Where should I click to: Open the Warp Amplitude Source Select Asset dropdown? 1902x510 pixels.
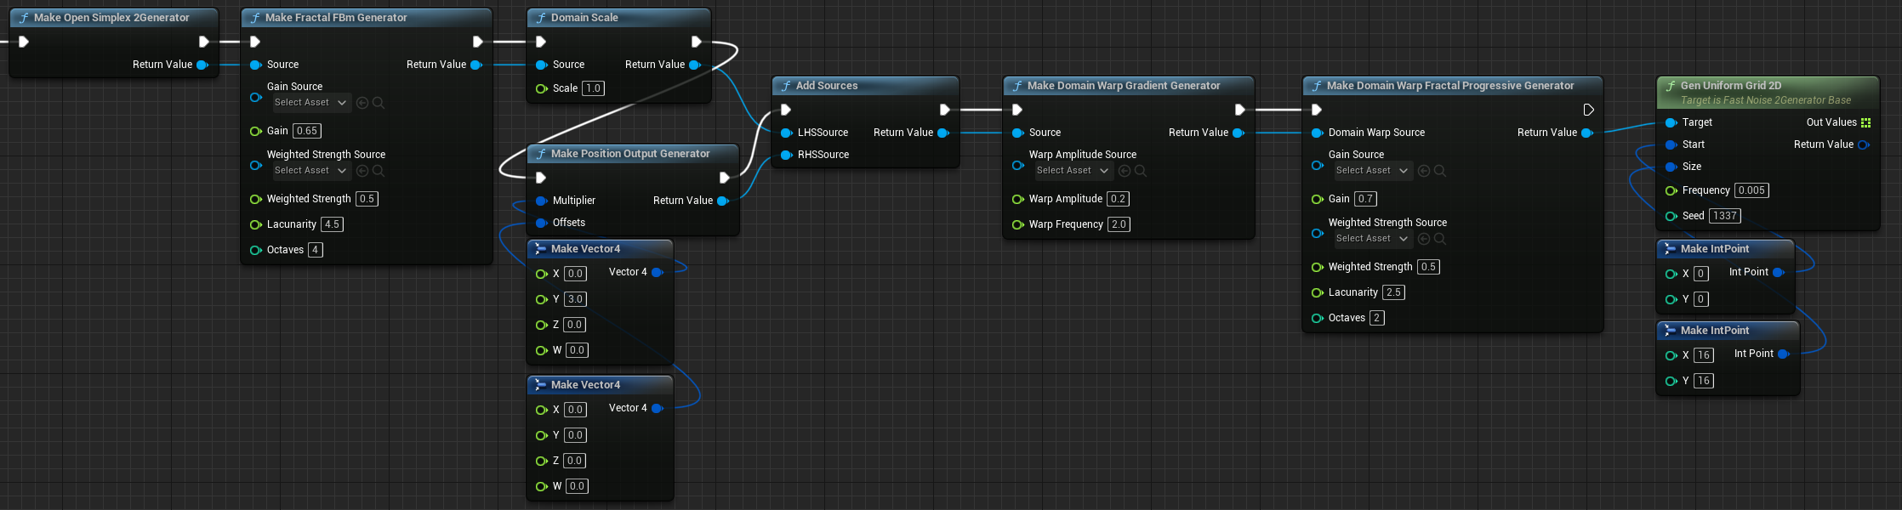1073,171
